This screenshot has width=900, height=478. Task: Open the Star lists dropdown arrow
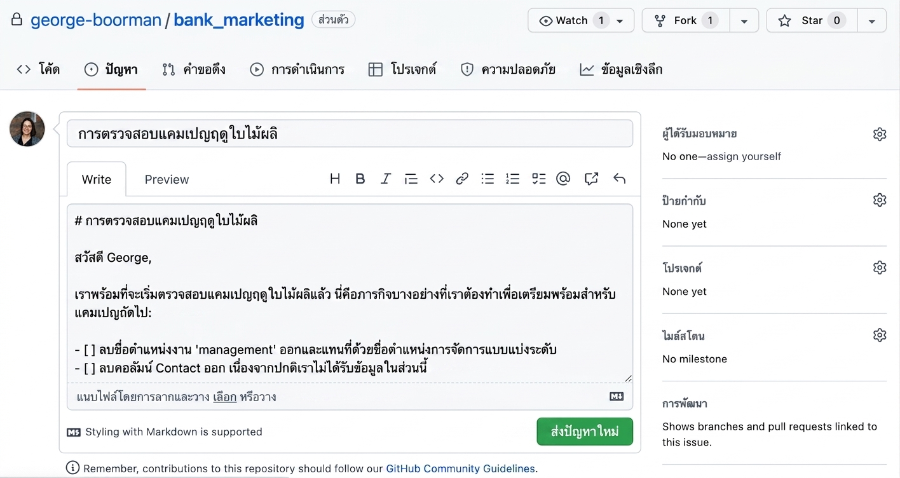click(x=872, y=20)
